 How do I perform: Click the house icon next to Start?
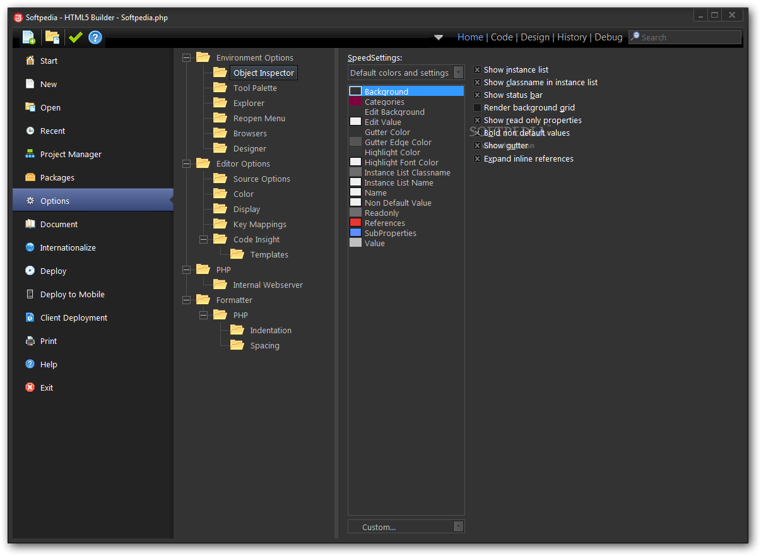click(x=30, y=61)
